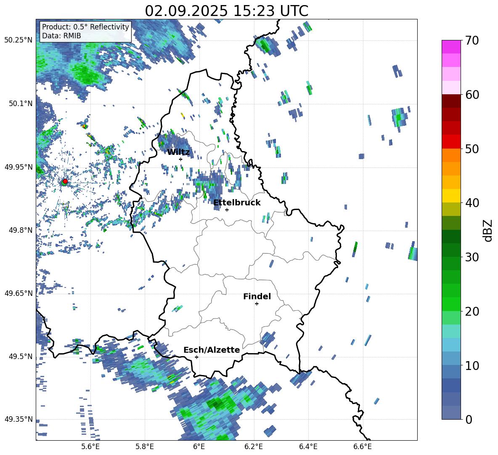Click the Ettelbruck station cross marker
This screenshot has width=498, height=455.
(x=227, y=210)
